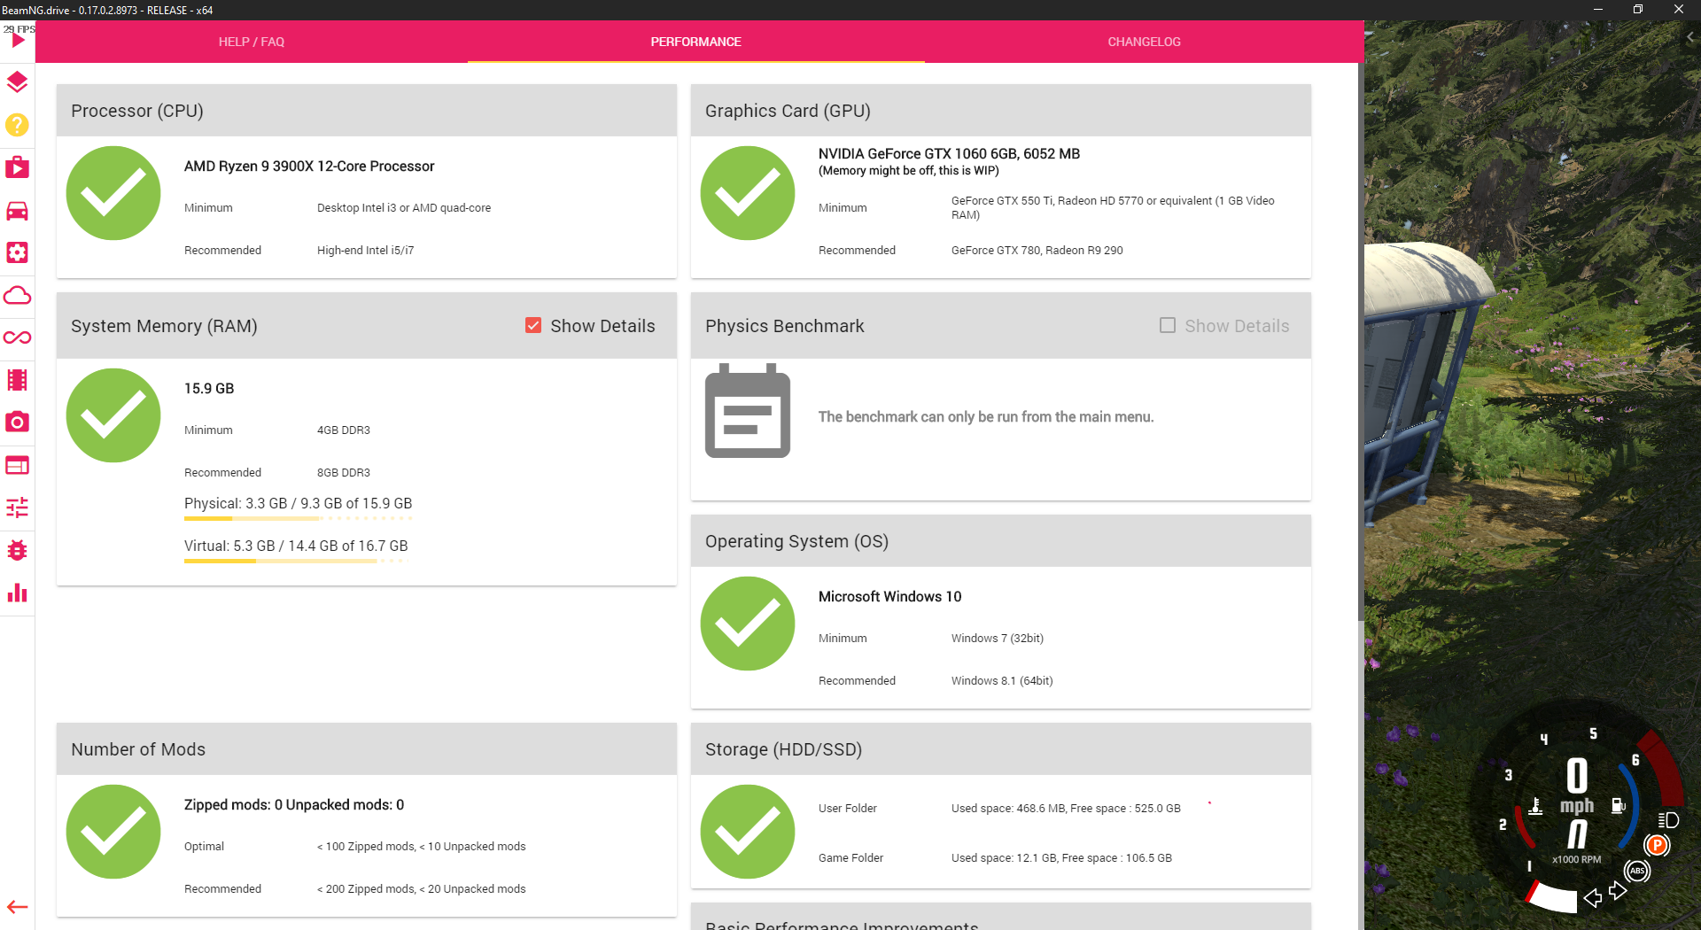Click the infinity loop sidebar icon
1701x930 pixels.
click(x=18, y=337)
